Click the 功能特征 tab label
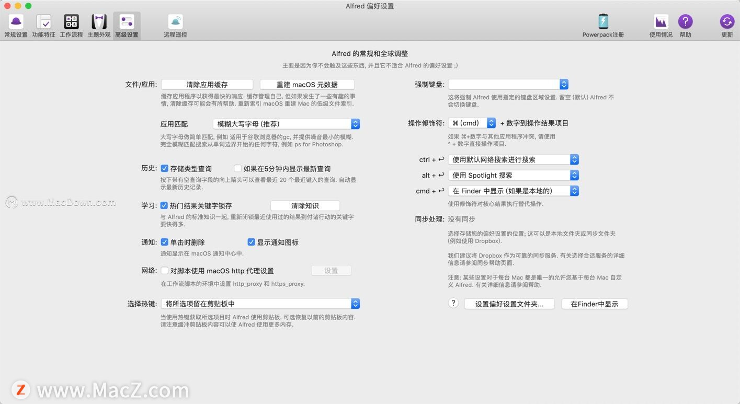The image size is (740, 404). pyautogui.click(x=43, y=34)
